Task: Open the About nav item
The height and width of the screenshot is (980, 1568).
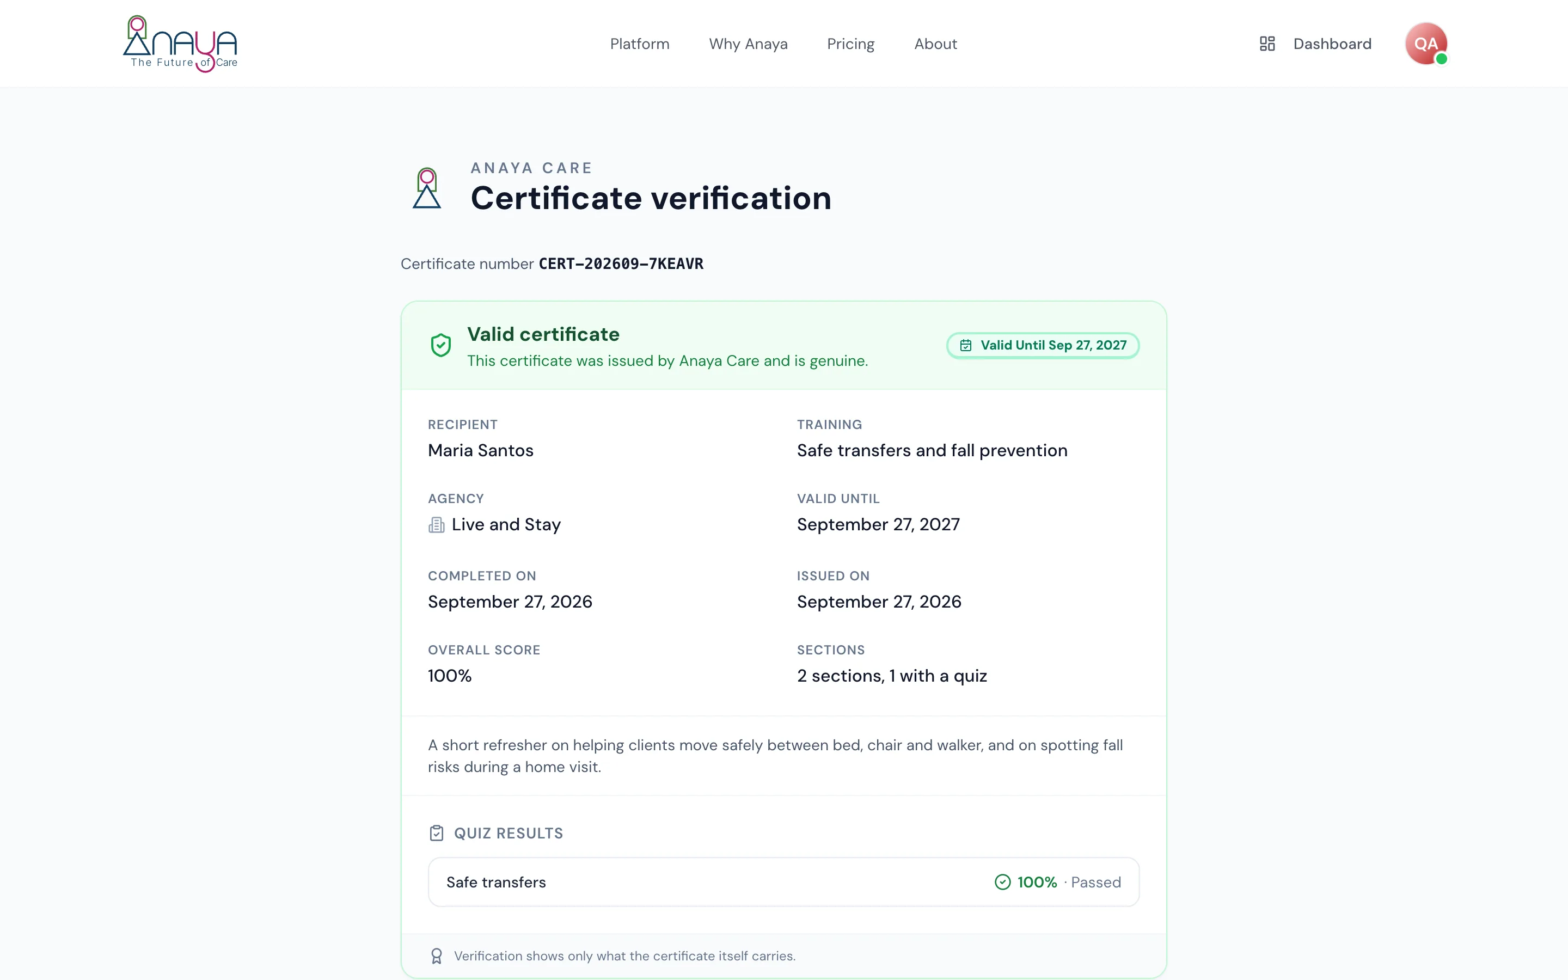Action: (935, 44)
